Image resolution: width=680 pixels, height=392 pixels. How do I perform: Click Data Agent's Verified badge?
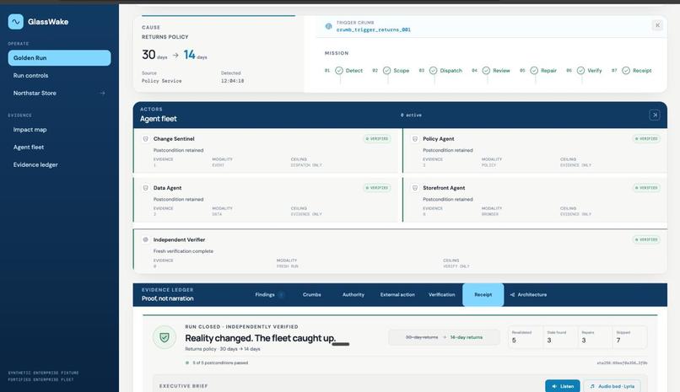click(x=377, y=188)
